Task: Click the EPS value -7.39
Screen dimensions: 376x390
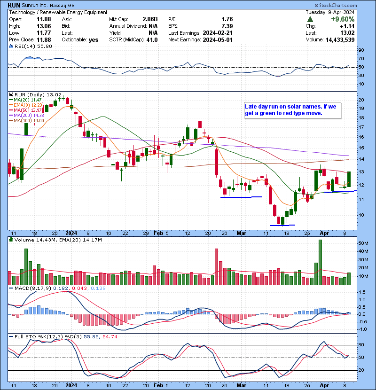Action: [x=226, y=26]
